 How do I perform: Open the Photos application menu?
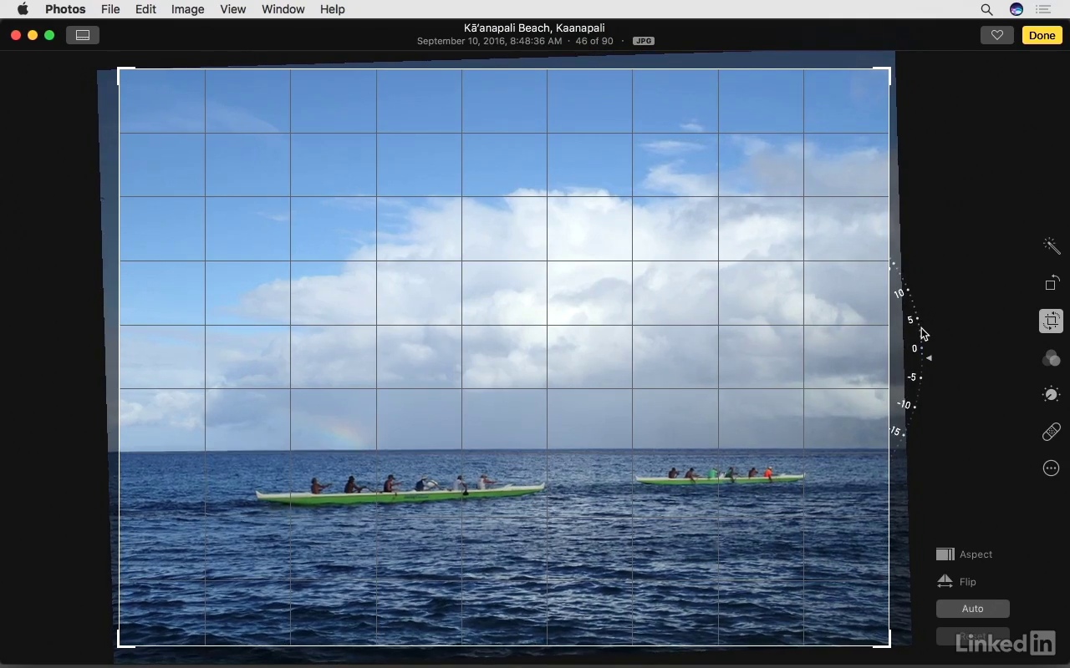click(65, 9)
